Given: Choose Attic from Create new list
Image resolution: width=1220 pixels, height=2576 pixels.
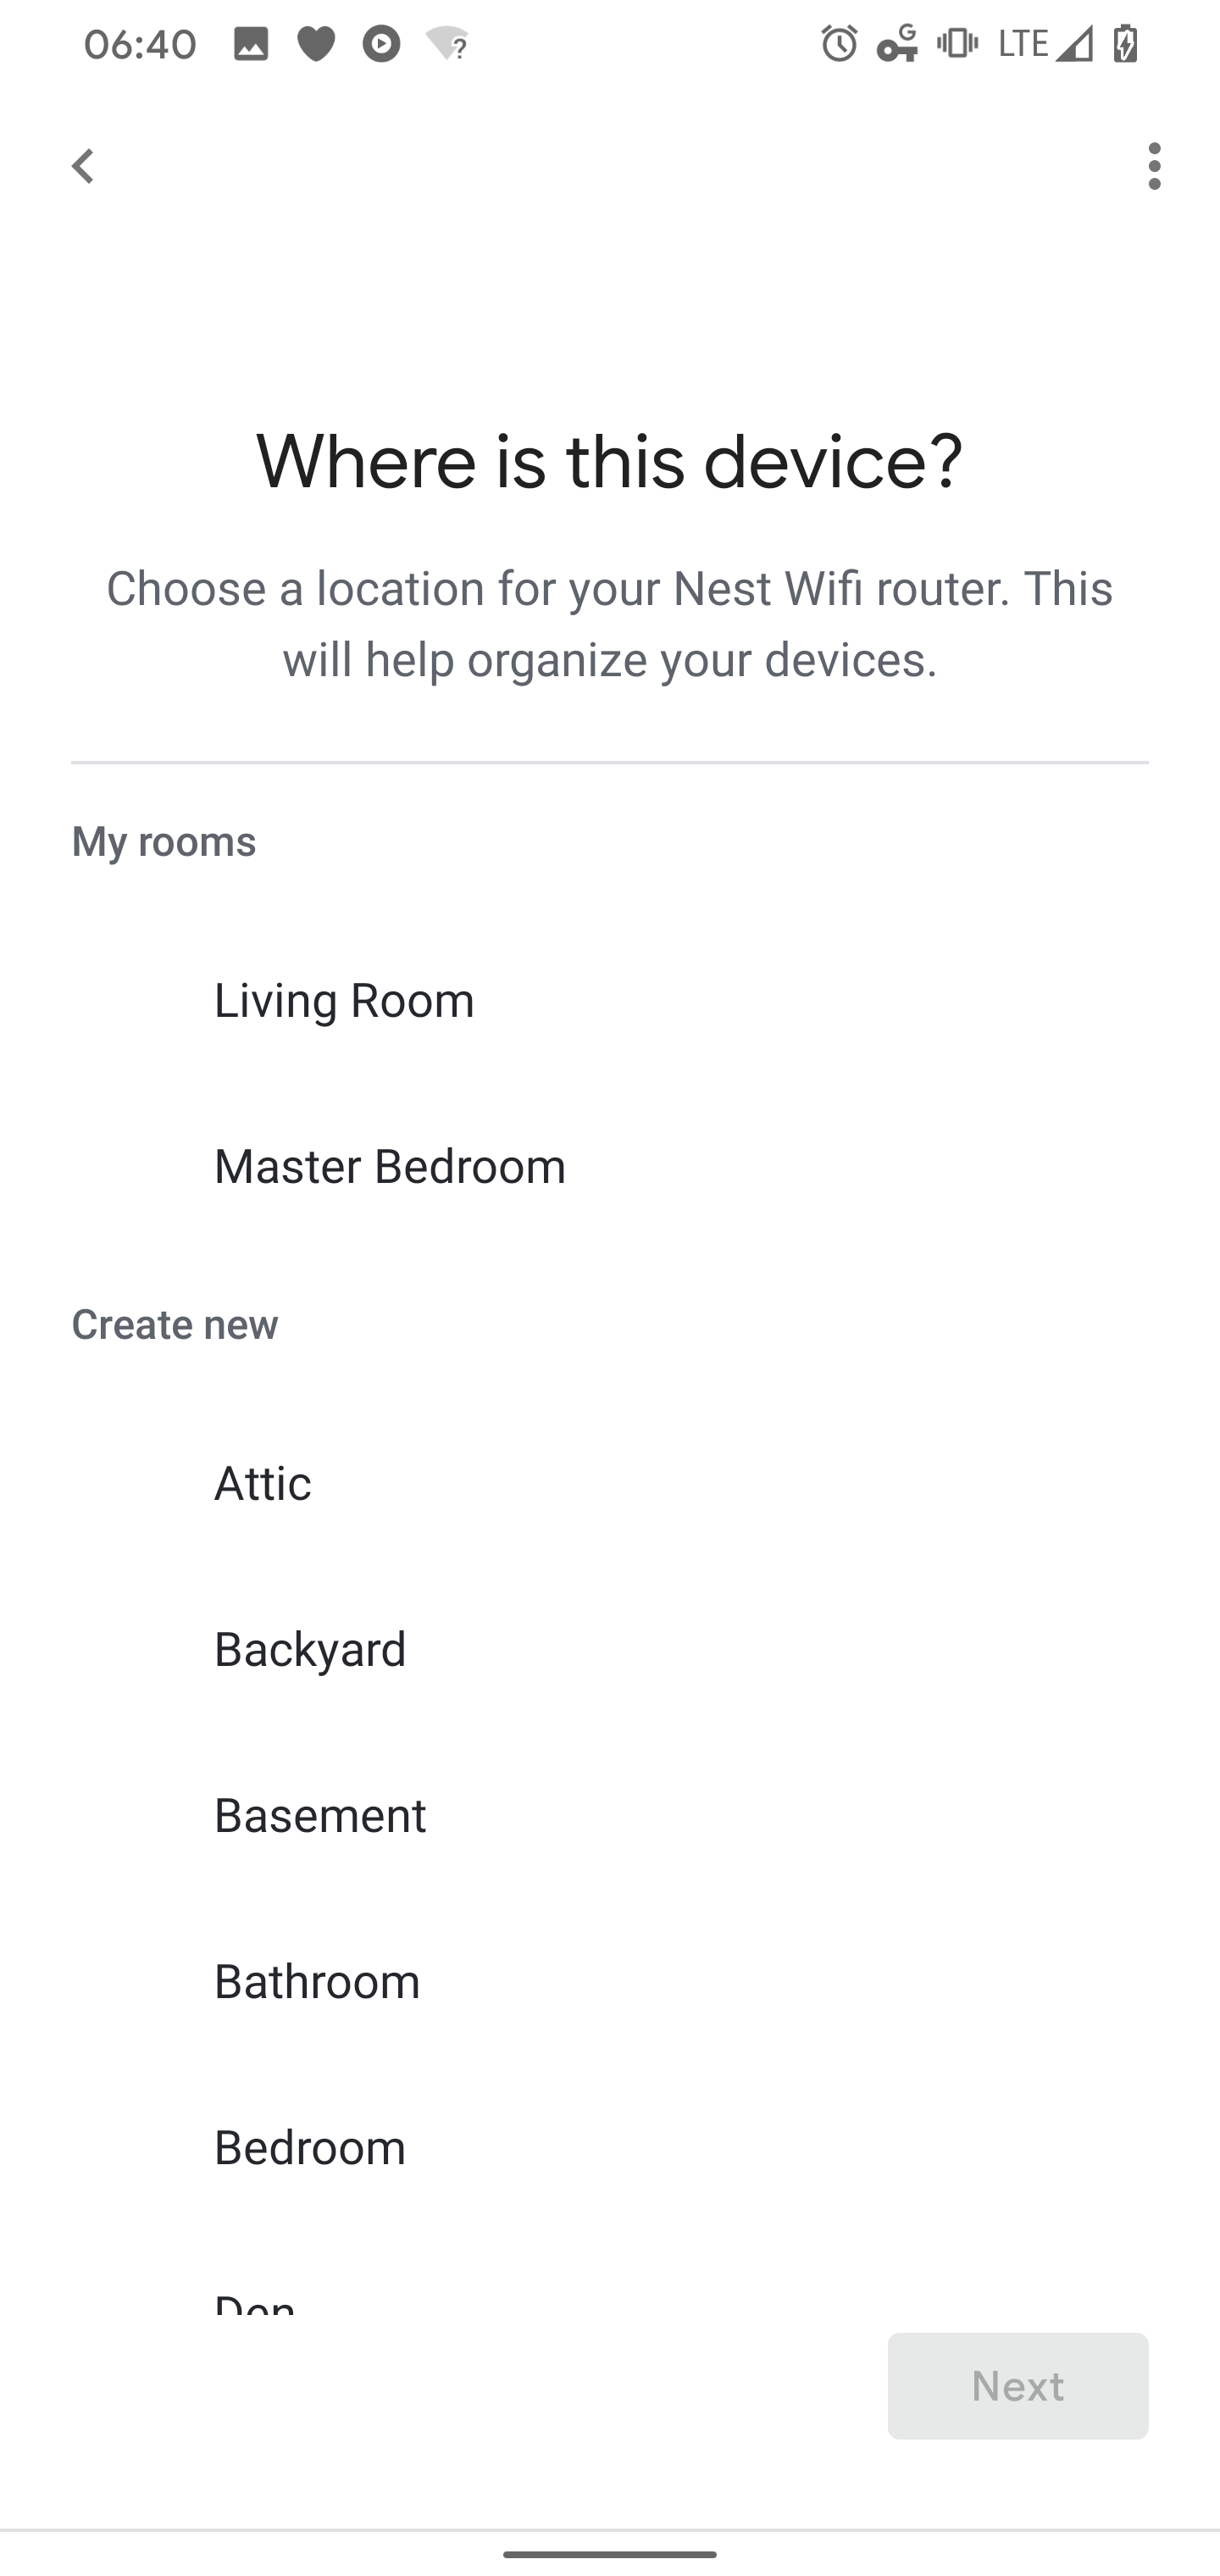Looking at the screenshot, I should coord(263,1484).
